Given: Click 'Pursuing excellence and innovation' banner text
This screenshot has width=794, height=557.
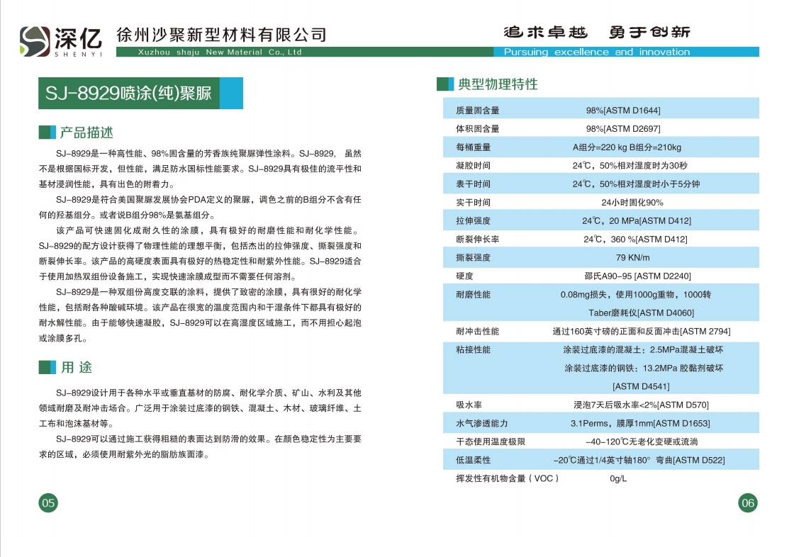Looking at the screenshot, I should pyautogui.click(x=596, y=52).
